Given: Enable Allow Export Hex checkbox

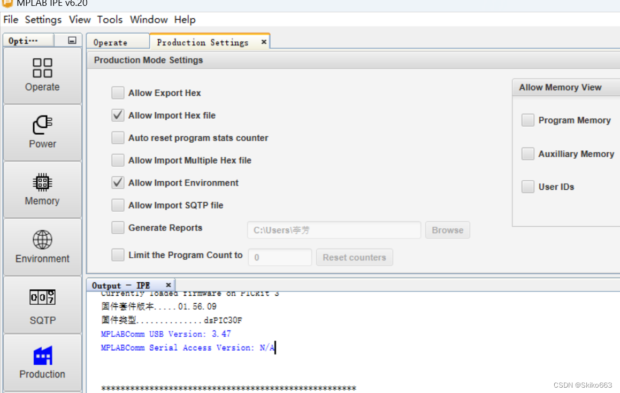Looking at the screenshot, I should point(118,93).
